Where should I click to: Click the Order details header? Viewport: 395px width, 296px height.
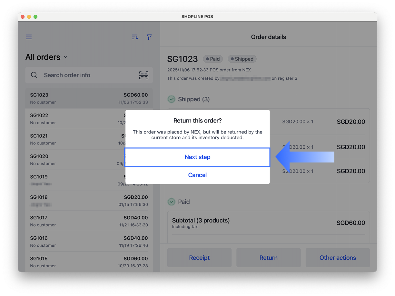[269, 37]
